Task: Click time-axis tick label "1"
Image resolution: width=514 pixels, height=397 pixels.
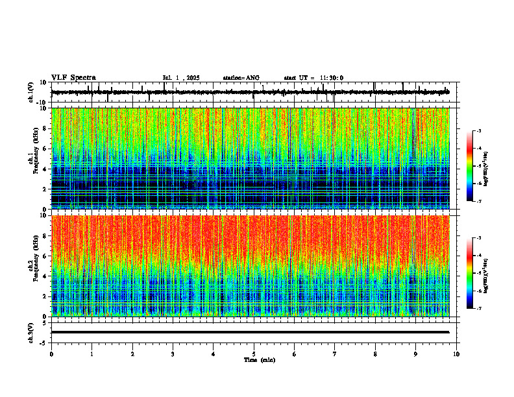Action: point(92,354)
